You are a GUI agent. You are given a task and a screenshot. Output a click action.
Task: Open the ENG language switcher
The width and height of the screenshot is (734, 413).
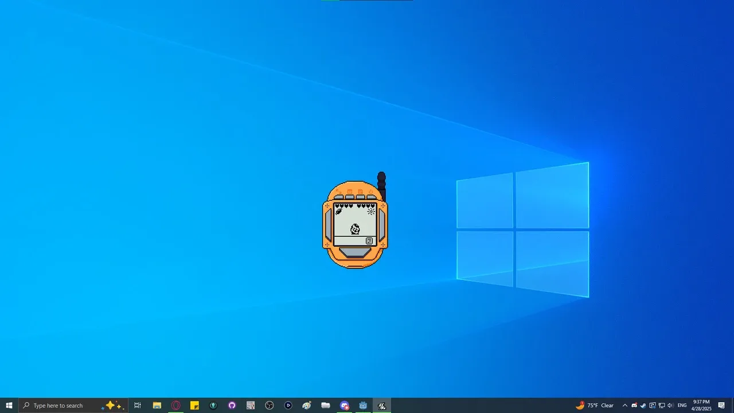click(x=682, y=406)
